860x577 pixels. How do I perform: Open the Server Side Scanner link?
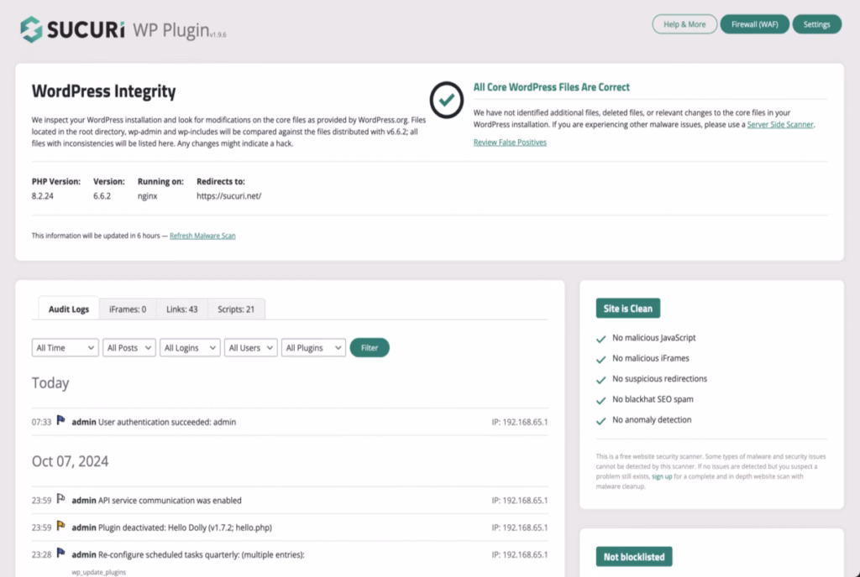[x=779, y=123]
